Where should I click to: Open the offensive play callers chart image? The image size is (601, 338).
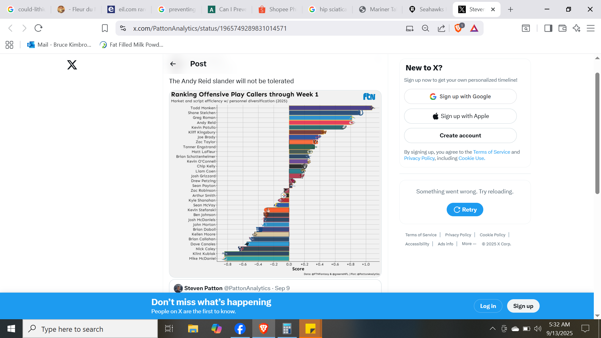[275, 184]
